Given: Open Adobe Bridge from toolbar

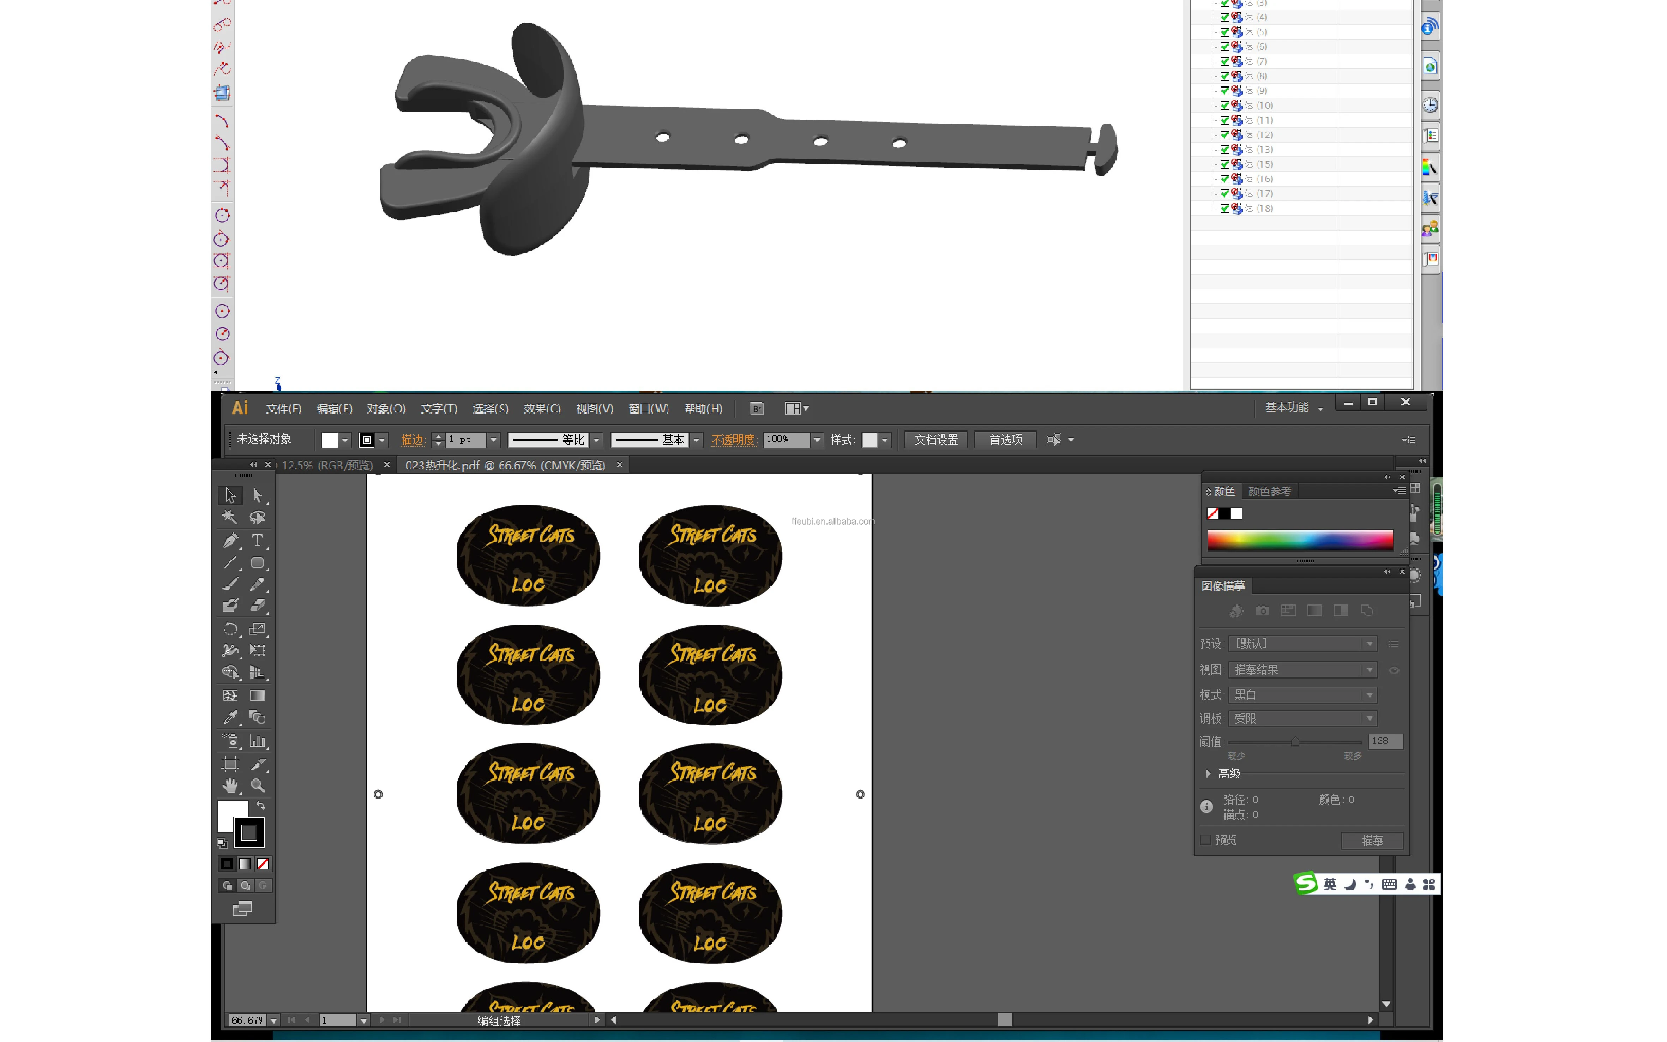Looking at the screenshot, I should click(x=757, y=409).
